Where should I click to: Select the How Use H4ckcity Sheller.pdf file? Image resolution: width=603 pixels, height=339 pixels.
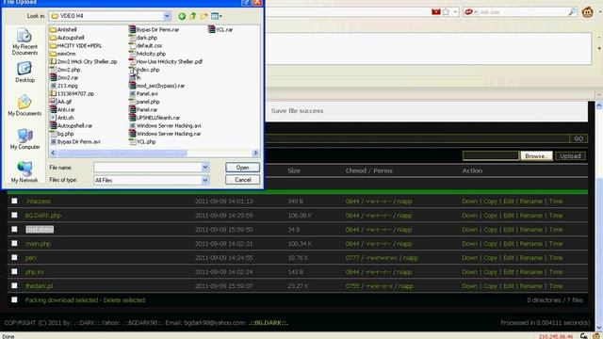166,61
